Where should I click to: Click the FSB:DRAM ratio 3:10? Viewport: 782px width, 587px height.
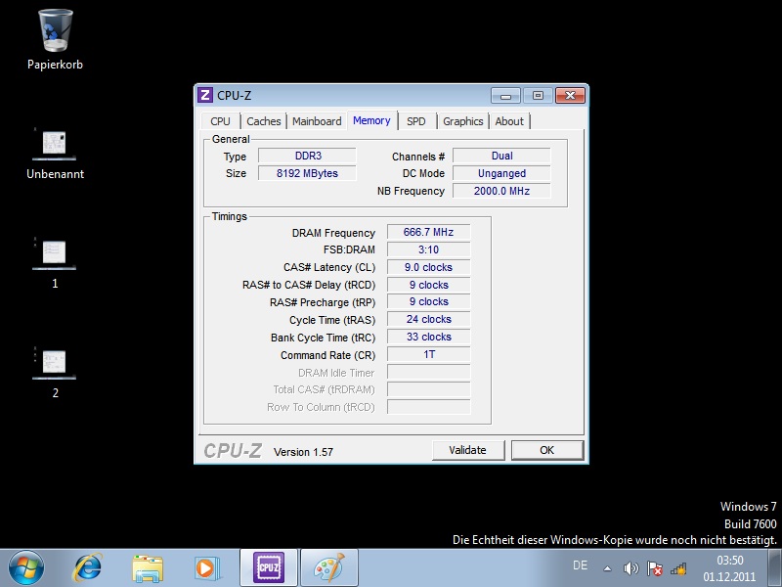pyautogui.click(x=428, y=249)
